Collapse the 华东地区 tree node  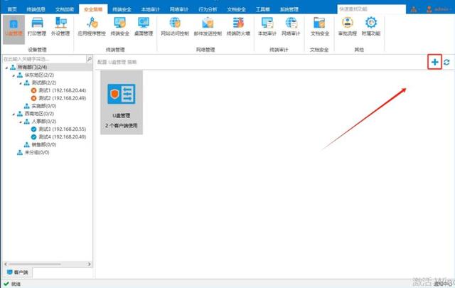coord(14,75)
